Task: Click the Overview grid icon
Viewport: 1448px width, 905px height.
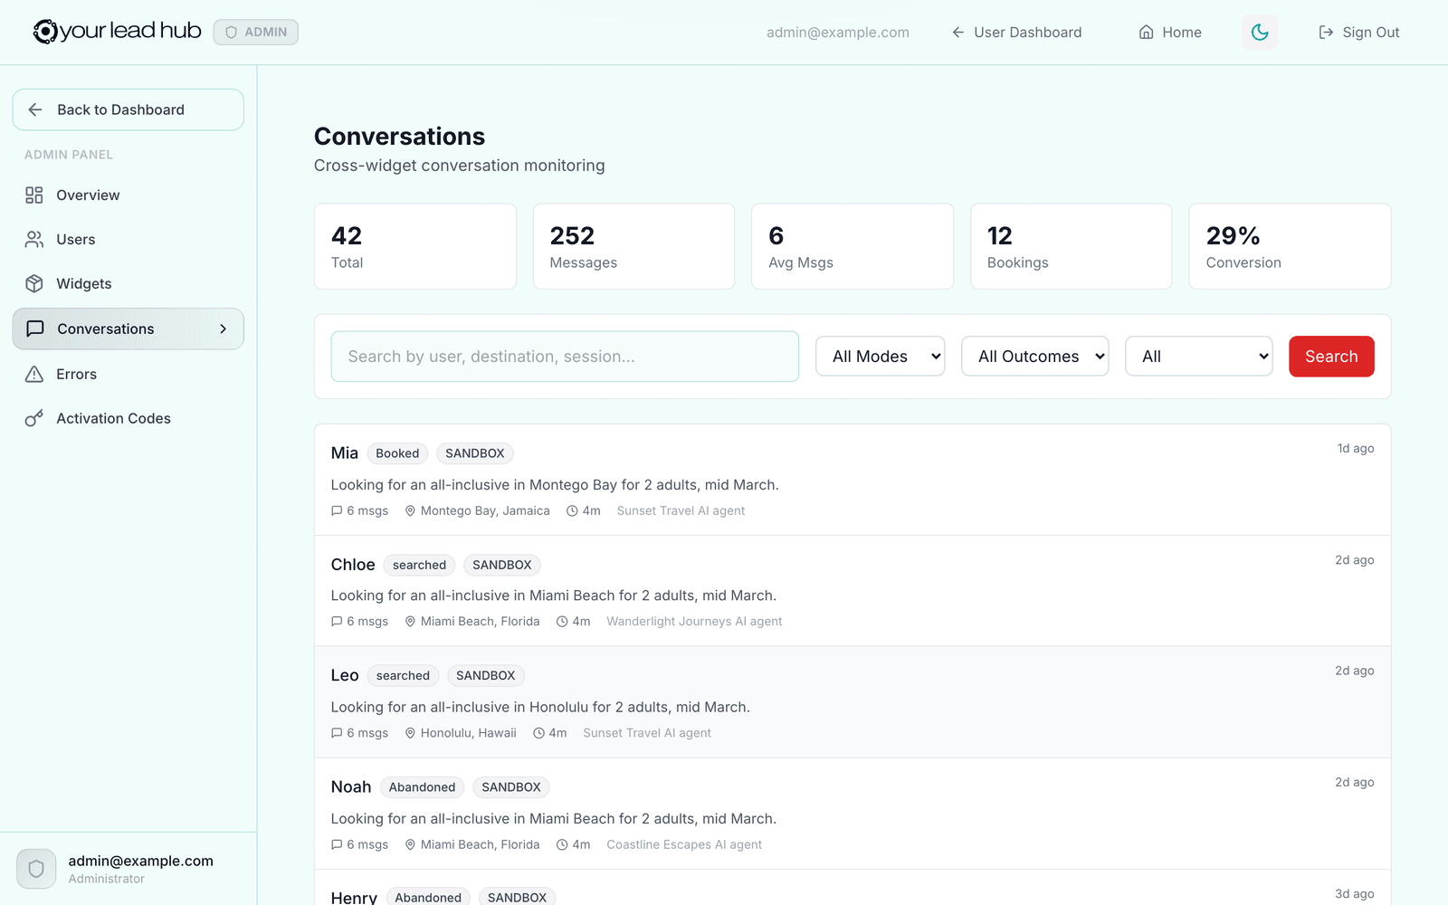Action: pyautogui.click(x=34, y=195)
